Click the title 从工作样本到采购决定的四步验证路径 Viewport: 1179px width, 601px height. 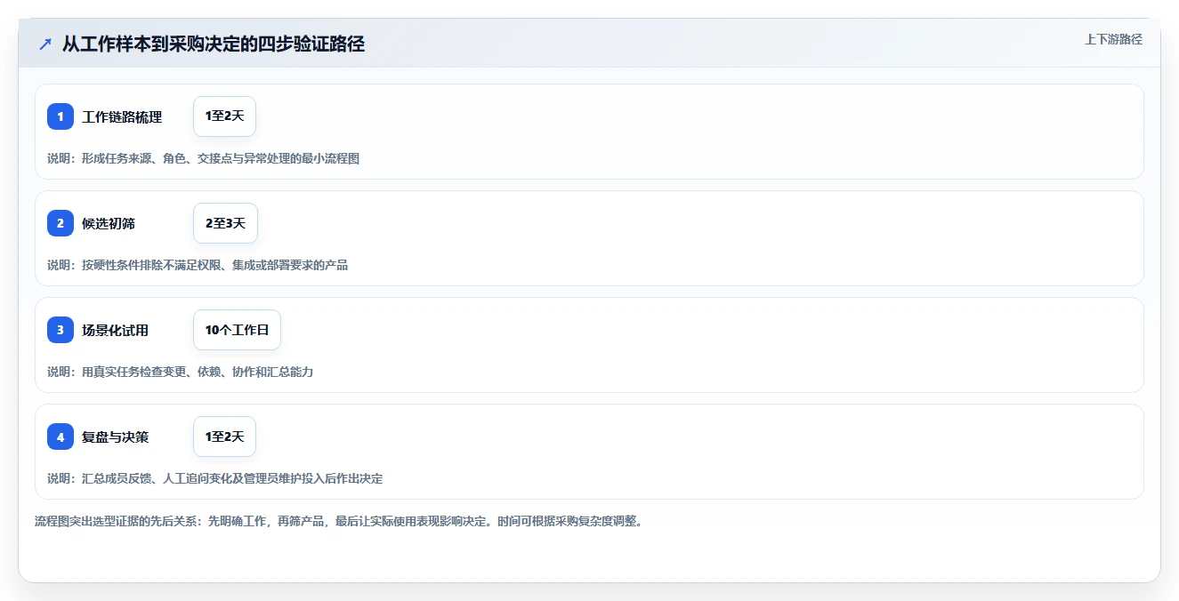pos(214,44)
